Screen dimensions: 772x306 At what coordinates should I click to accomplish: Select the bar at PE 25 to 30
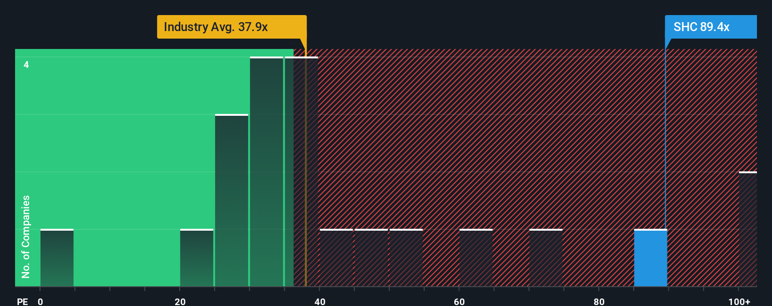232,201
